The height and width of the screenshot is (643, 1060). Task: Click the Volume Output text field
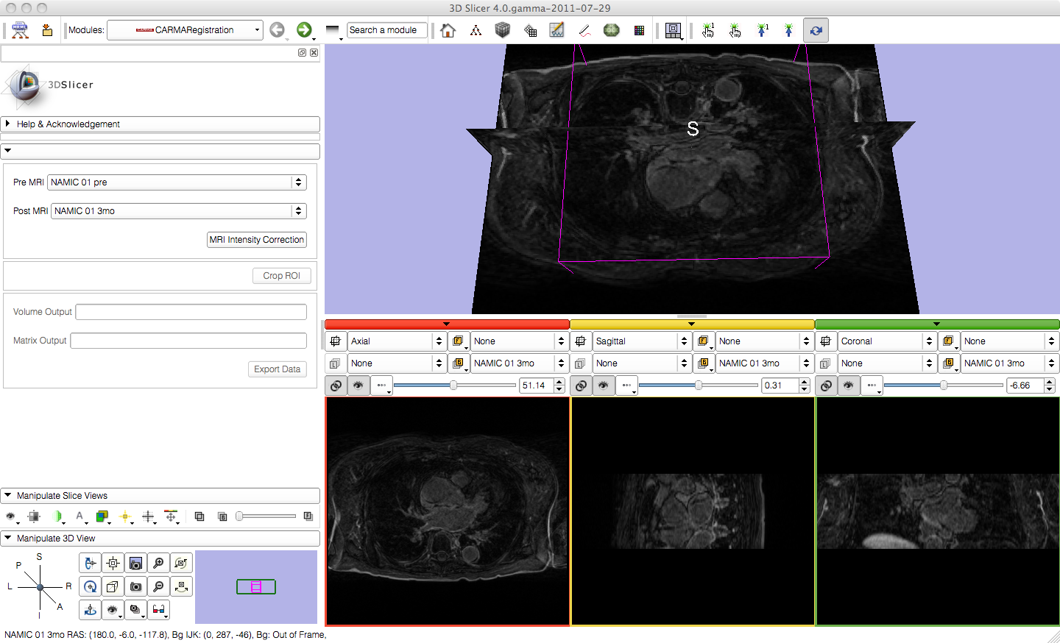(x=191, y=312)
